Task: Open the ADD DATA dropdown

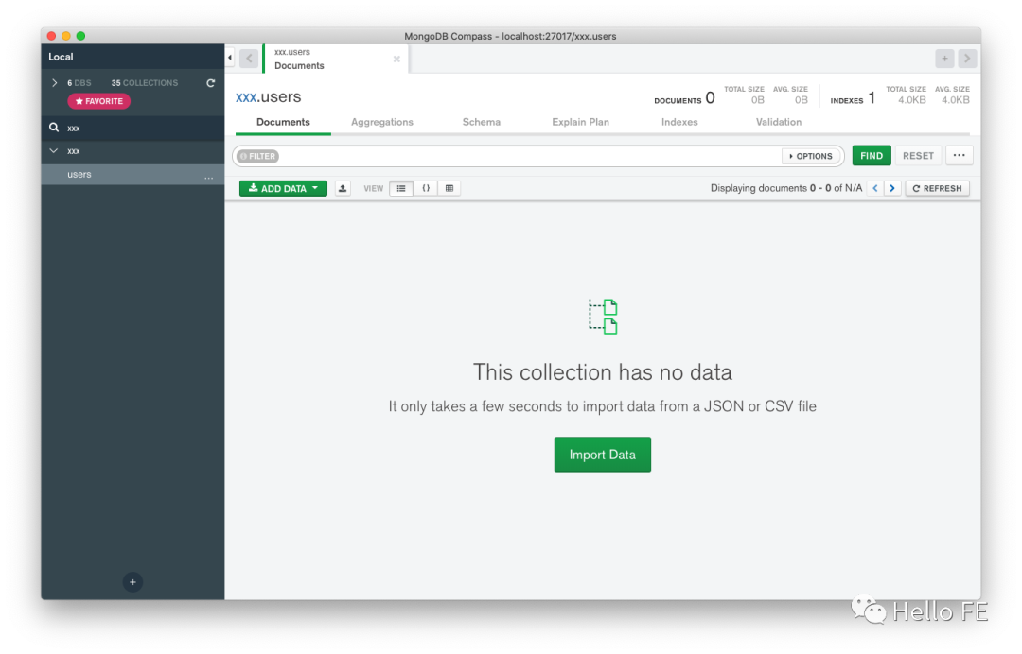Action: click(283, 189)
